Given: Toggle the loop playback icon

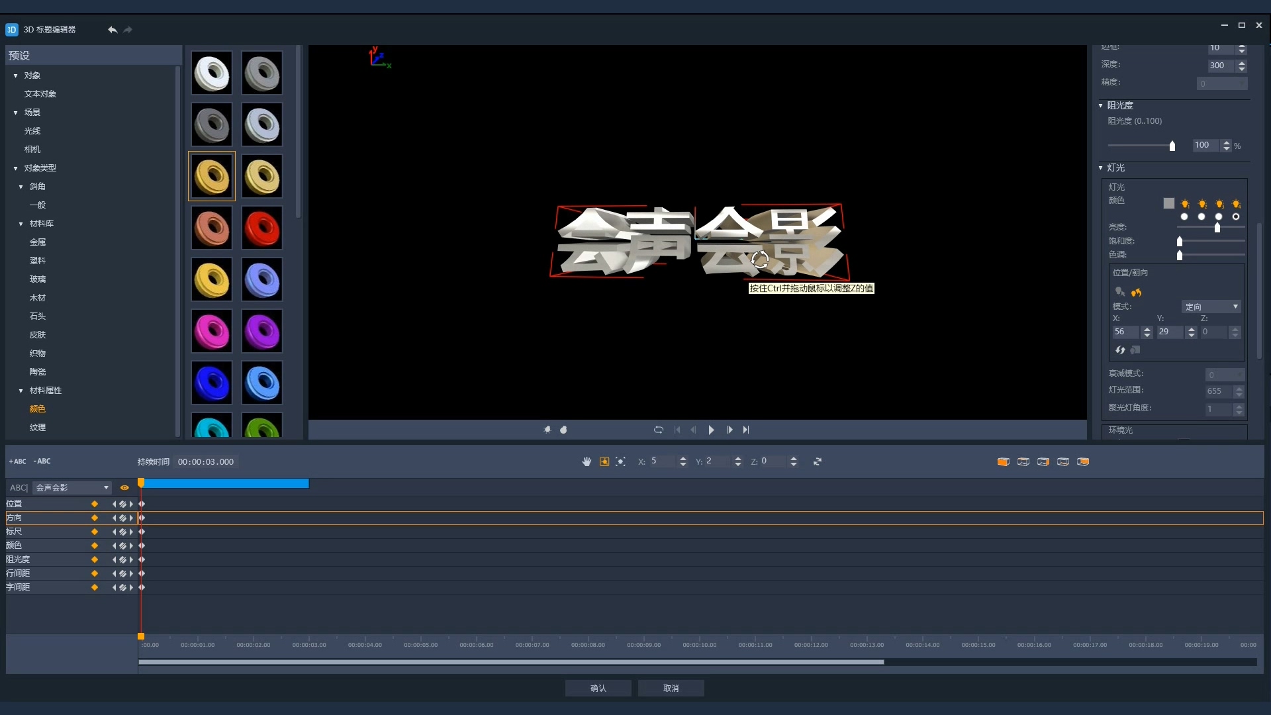Looking at the screenshot, I should click(x=659, y=430).
